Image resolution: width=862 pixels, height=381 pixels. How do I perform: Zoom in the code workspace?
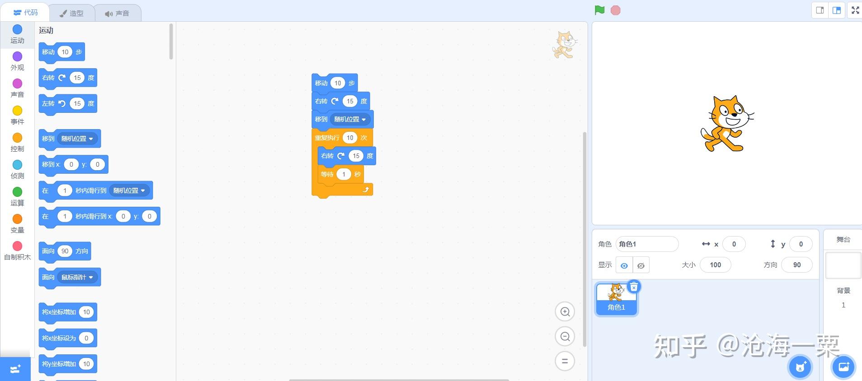click(565, 311)
